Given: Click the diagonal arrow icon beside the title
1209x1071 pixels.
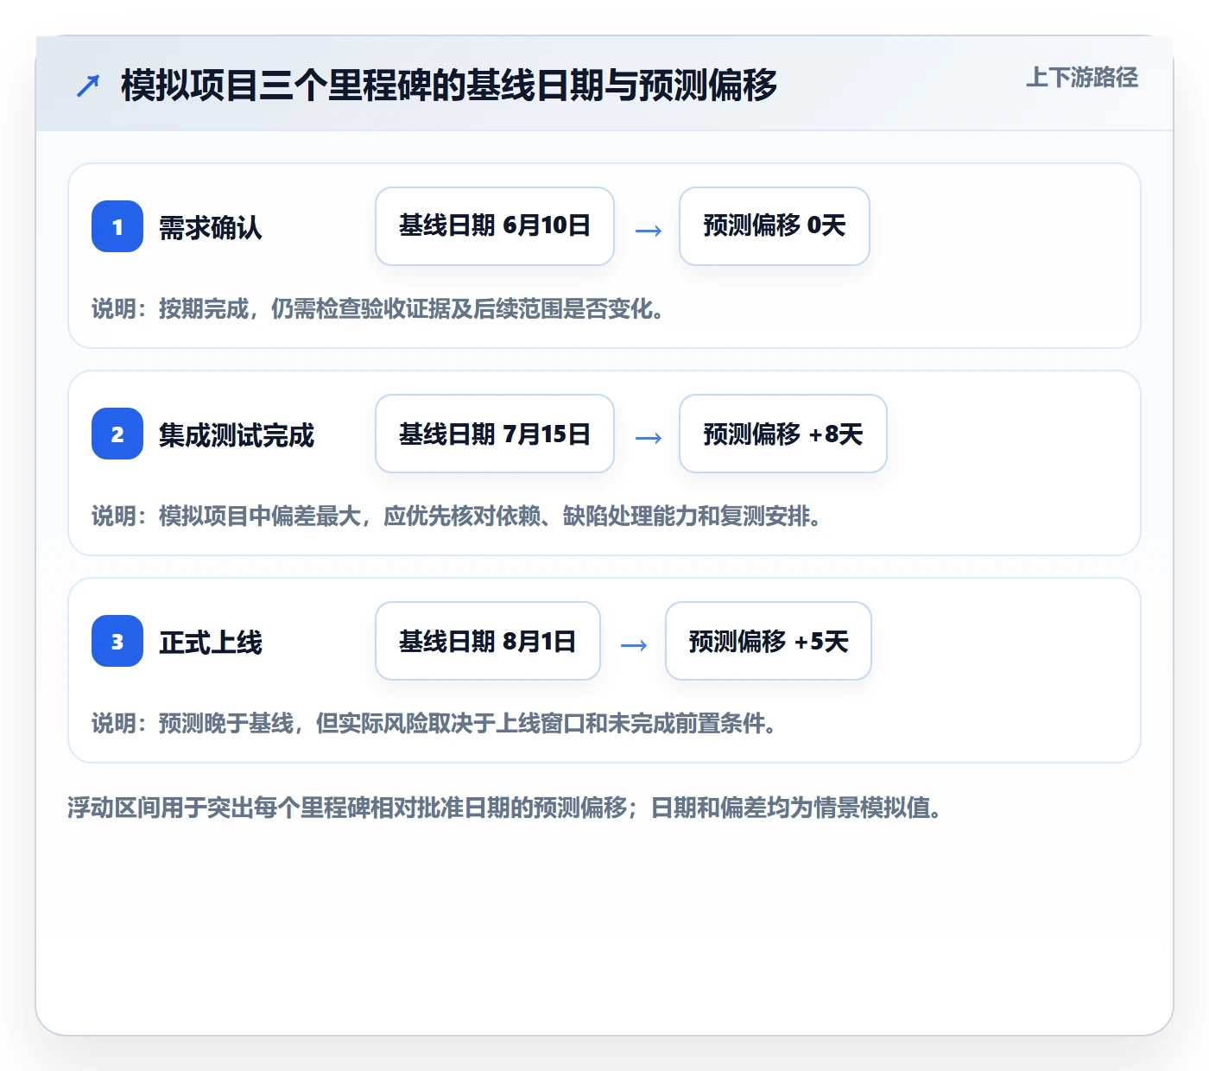Looking at the screenshot, I should tap(88, 86).
